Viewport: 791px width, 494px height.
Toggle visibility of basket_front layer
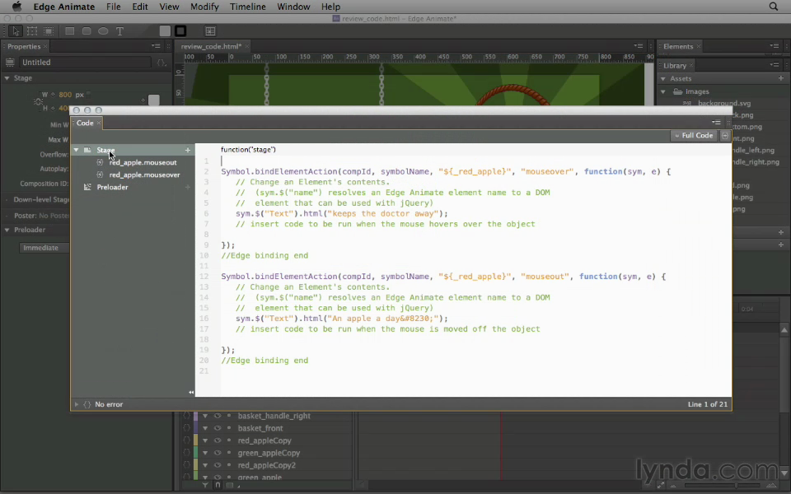pos(218,428)
